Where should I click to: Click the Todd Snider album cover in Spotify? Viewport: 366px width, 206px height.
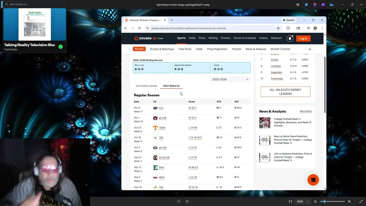35,24
